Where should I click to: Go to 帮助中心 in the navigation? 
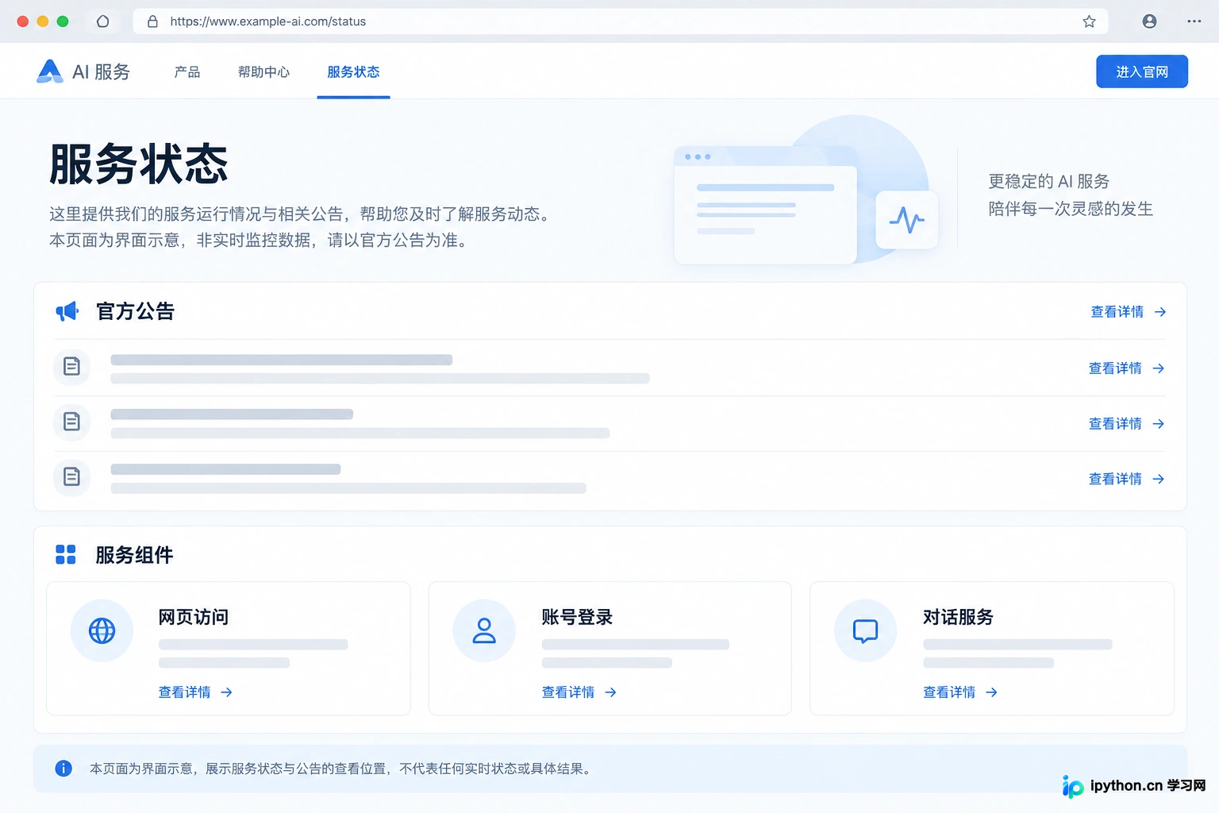click(x=264, y=71)
